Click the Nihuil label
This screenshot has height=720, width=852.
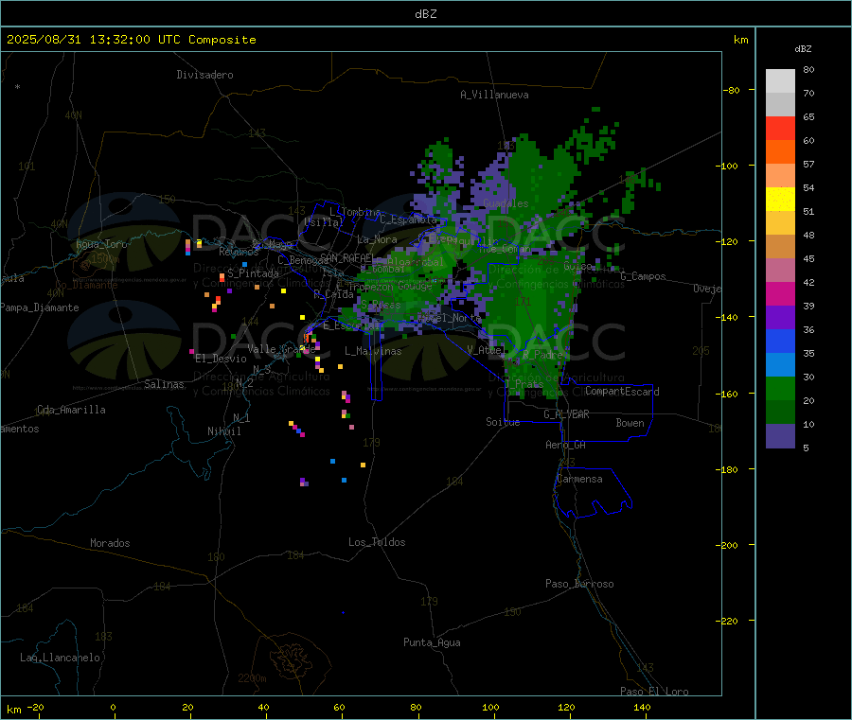pos(223,431)
